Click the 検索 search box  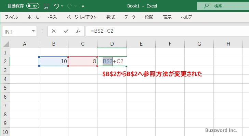223,6
